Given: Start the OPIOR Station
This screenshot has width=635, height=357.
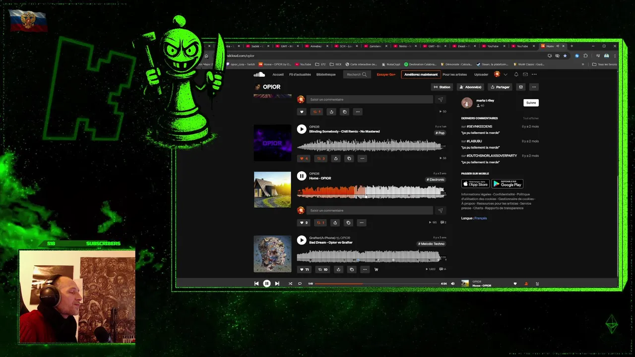Looking at the screenshot, I should click(x=442, y=87).
